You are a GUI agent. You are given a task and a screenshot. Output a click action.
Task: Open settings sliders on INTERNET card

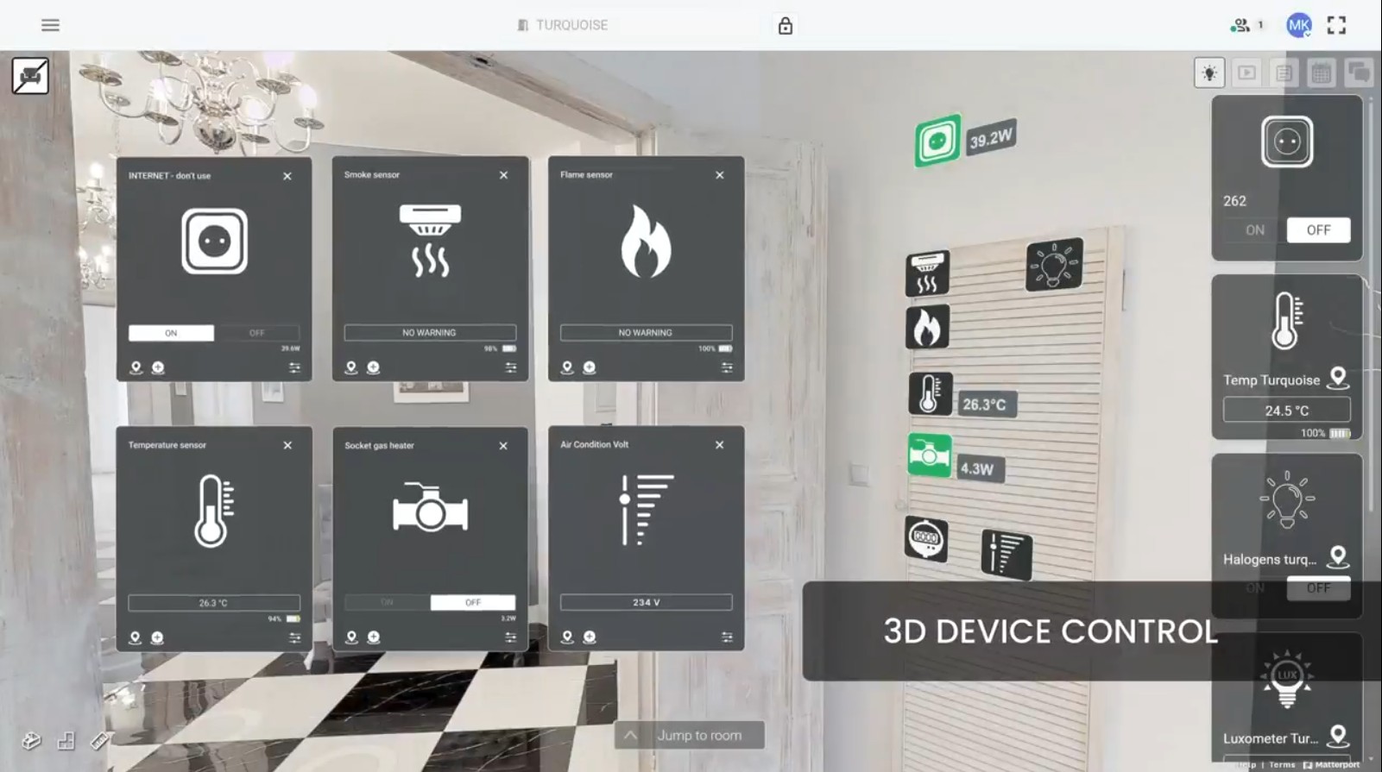pos(294,367)
